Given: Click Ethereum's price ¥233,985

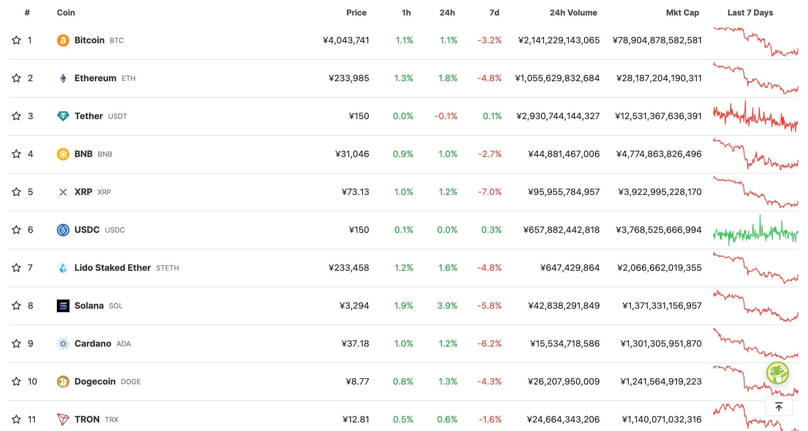Looking at the screenshot, I should click(349, 78).
